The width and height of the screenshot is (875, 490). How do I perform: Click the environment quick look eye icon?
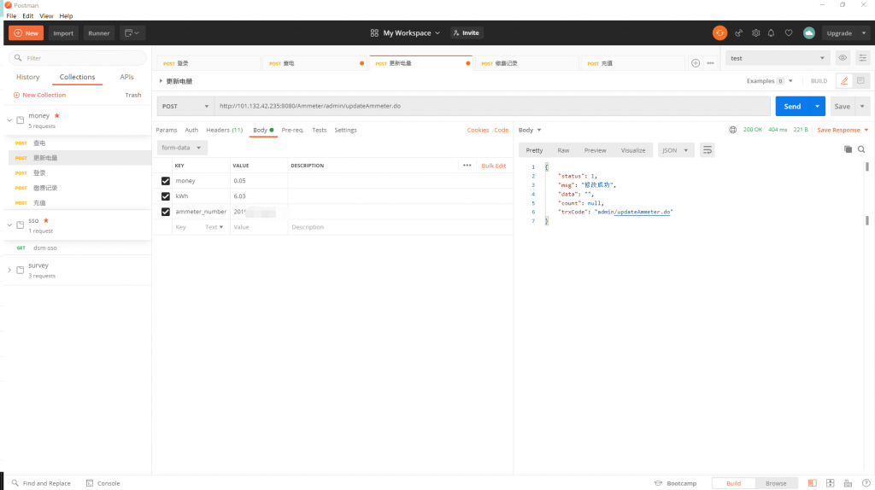pos(843,58)
